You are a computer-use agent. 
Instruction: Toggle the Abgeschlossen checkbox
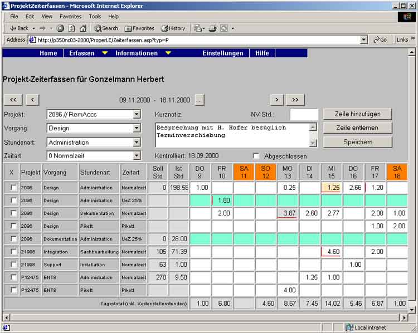(x=256, y=156)
